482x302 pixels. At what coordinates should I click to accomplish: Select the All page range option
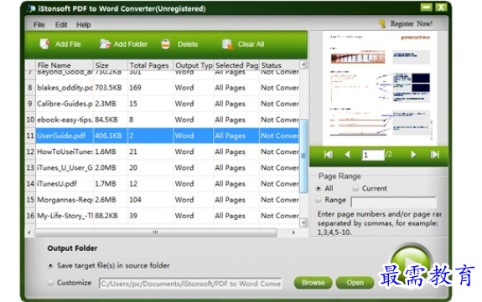pos(319,188)
